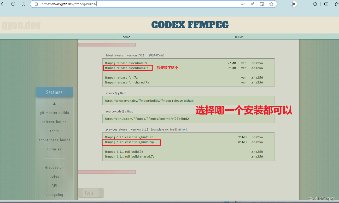Click the tools section heading tab
The image size is (339, 203).
coord(90,193)
